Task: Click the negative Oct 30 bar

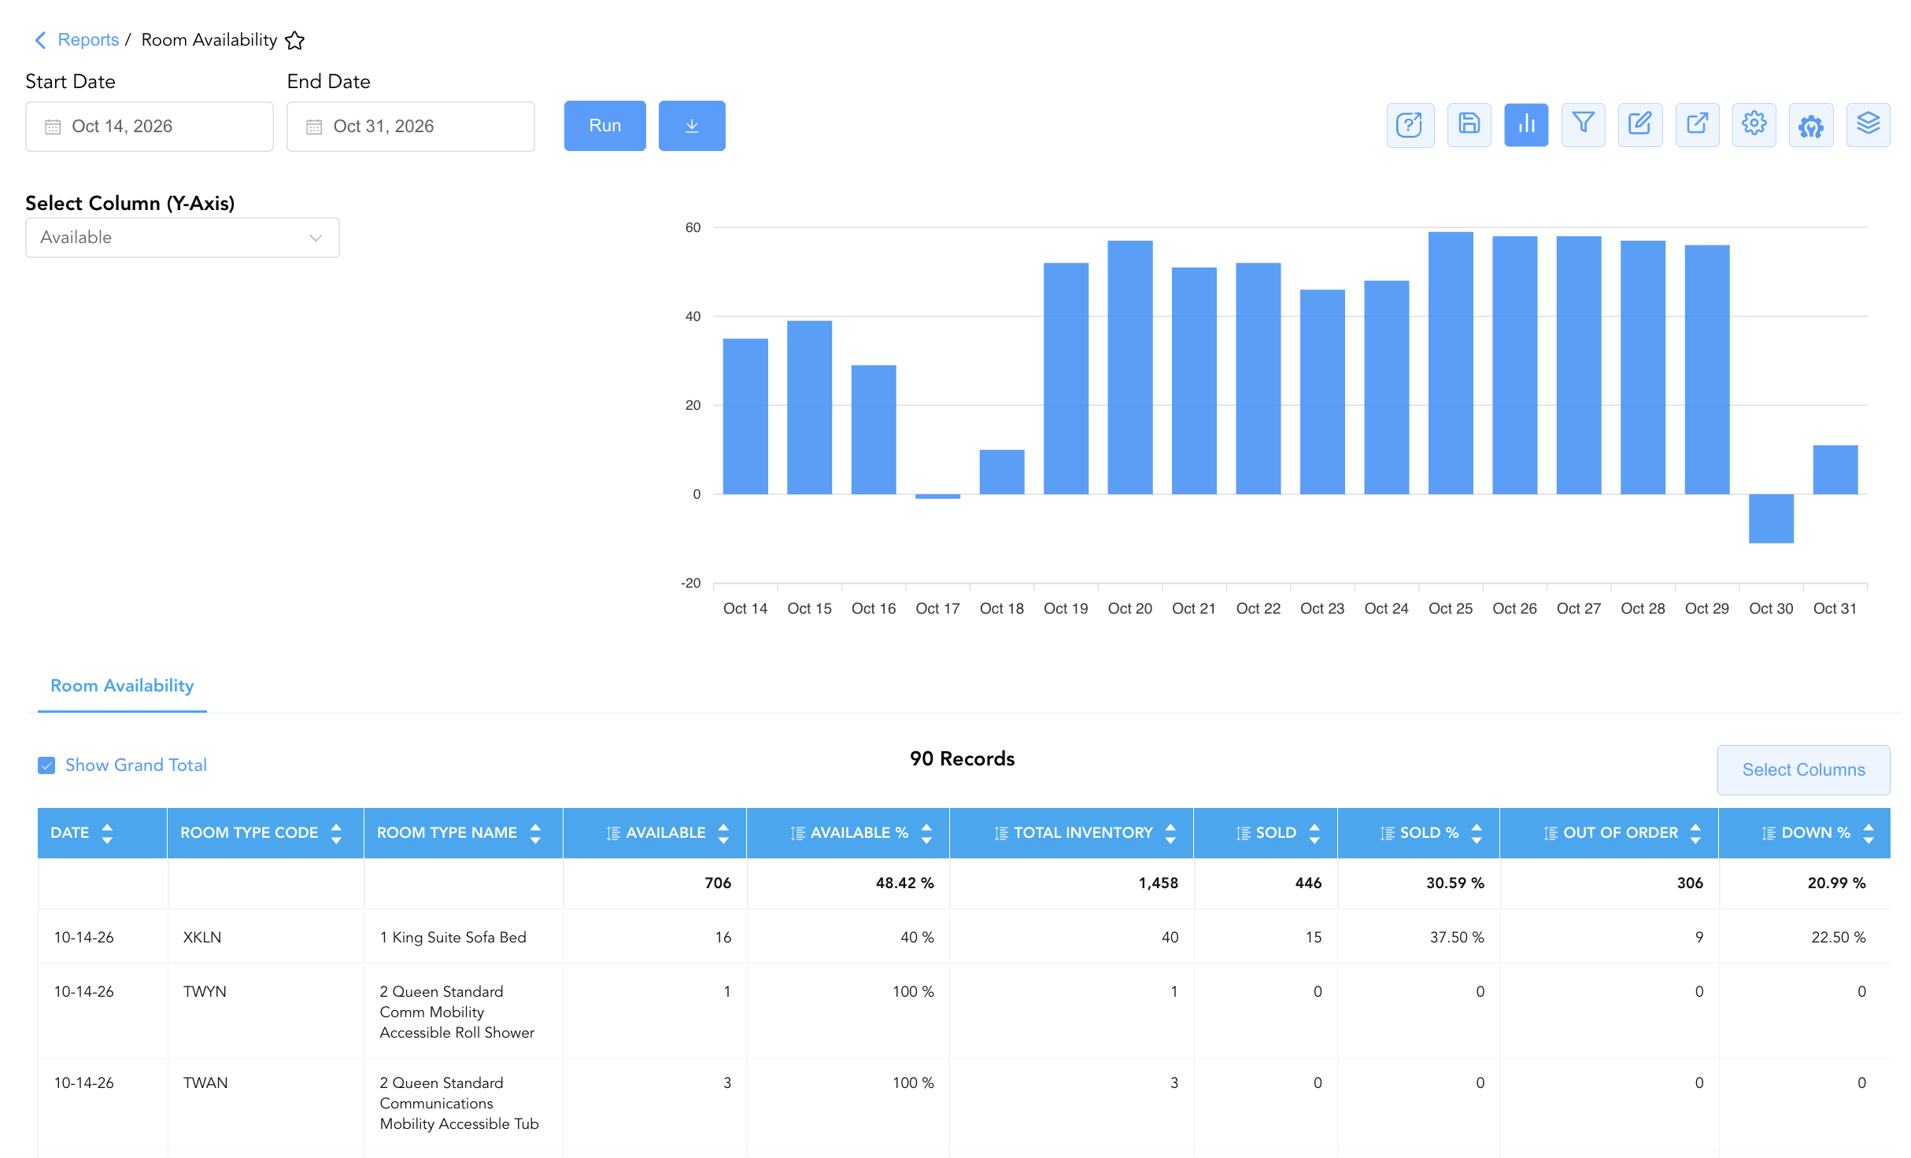Action: tap(1771, 518)
